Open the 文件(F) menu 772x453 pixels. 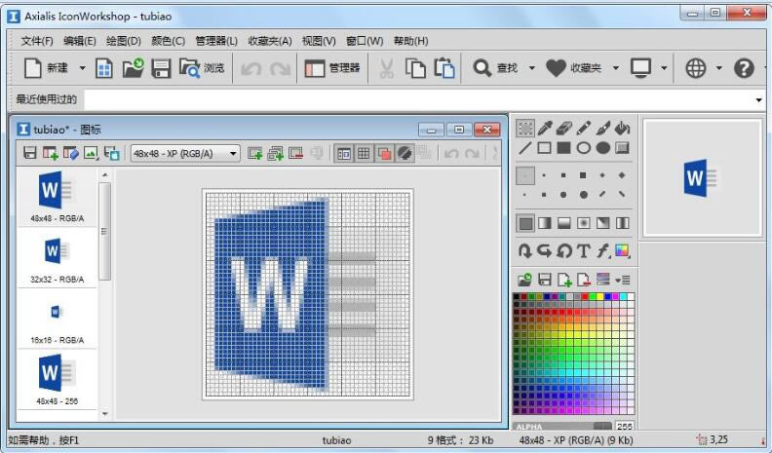pos(37,41)
